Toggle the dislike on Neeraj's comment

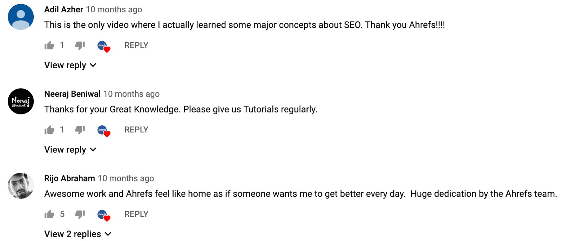(x=80, y=129)
